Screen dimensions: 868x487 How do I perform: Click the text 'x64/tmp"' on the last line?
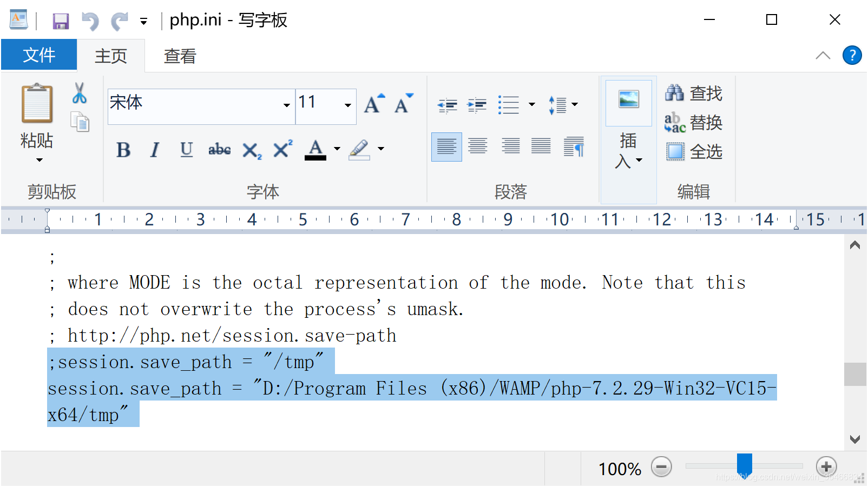pos(88,415)
